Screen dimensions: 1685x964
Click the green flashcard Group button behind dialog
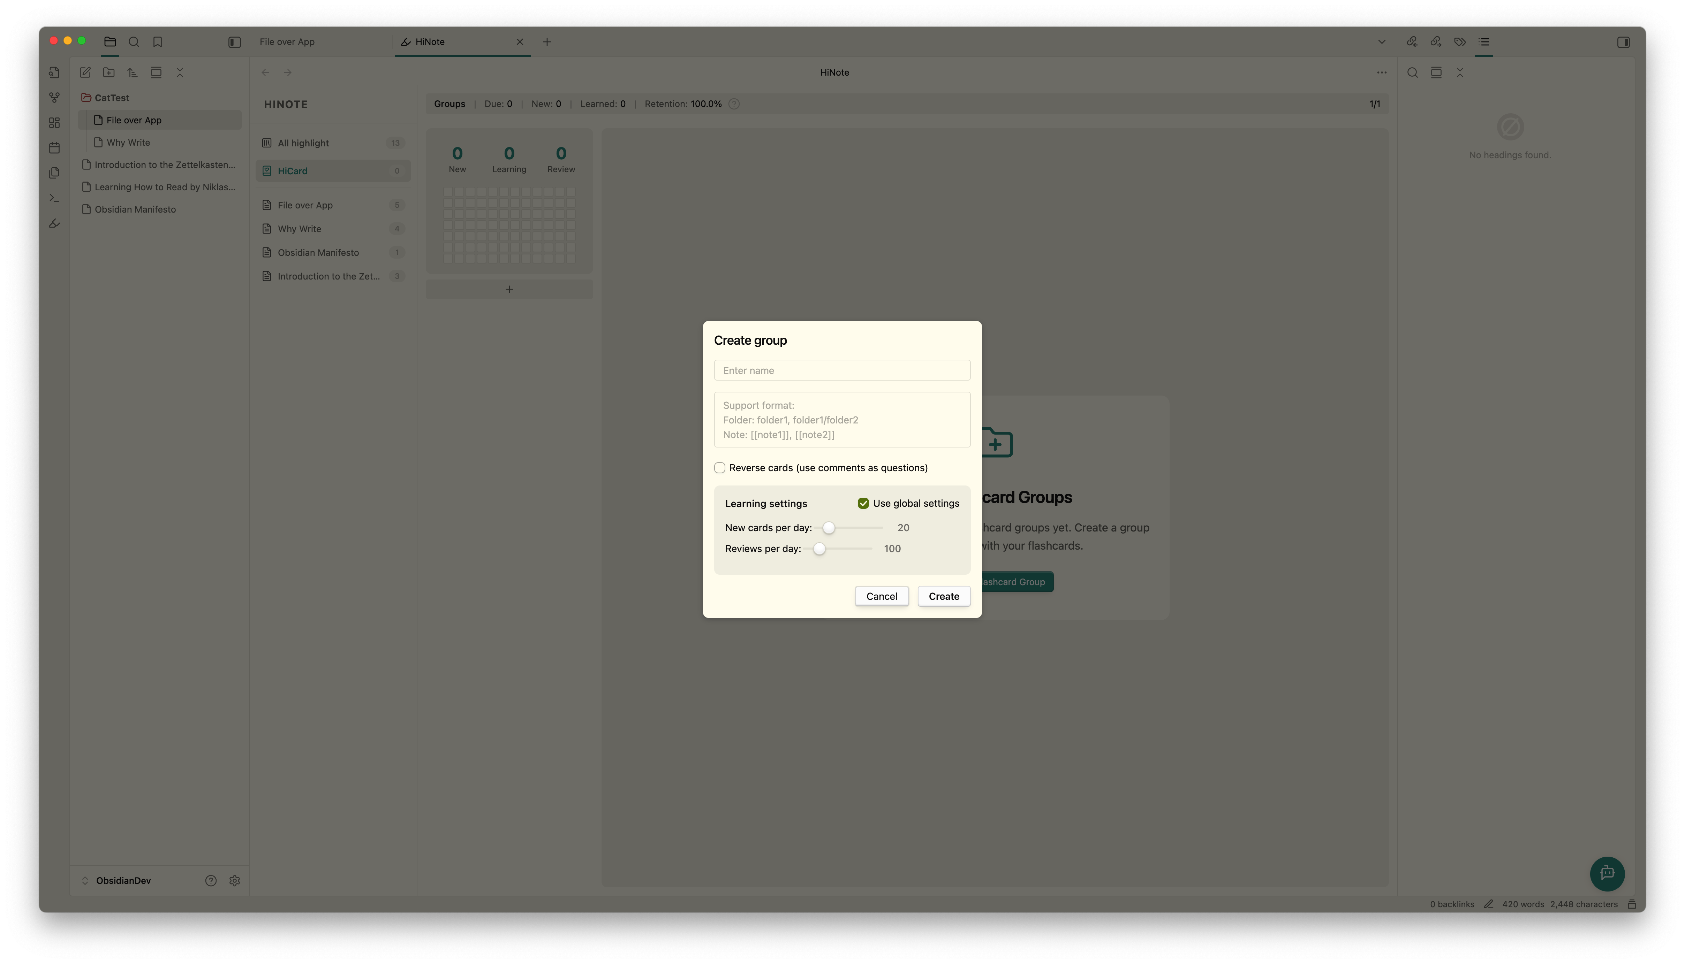1017,582
